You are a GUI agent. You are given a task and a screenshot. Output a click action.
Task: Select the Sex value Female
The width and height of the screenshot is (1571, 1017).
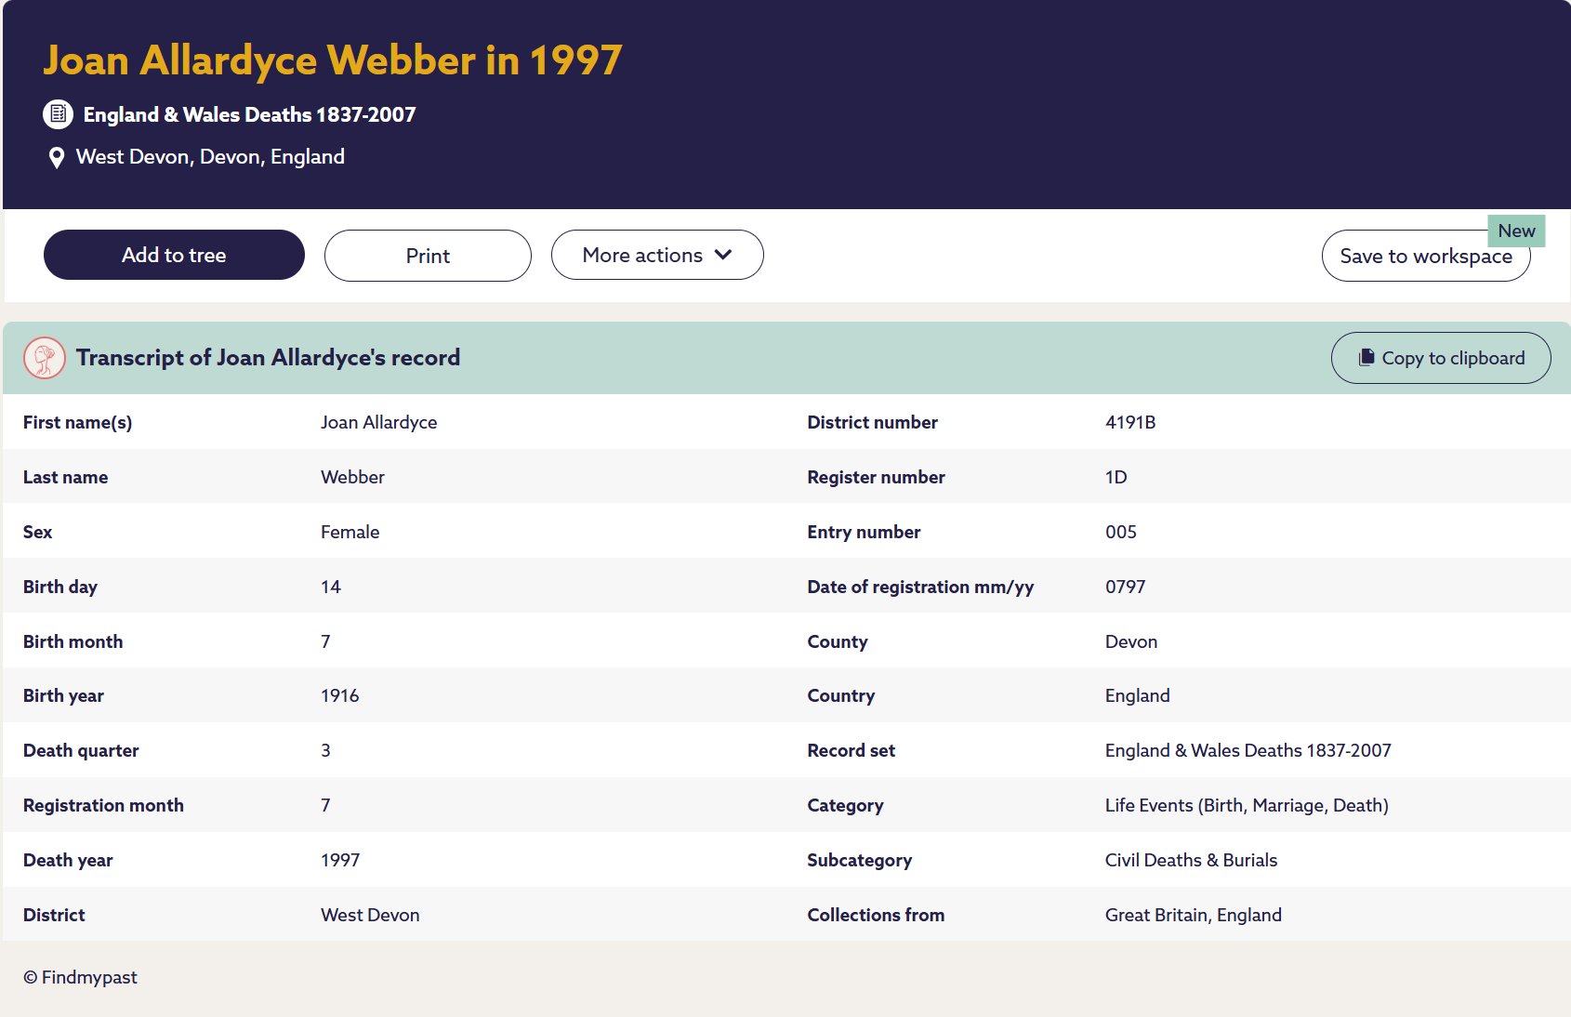point(350,532)
